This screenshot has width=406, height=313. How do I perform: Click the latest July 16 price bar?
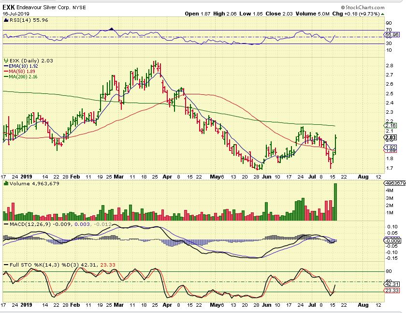(x=336, y=145)
